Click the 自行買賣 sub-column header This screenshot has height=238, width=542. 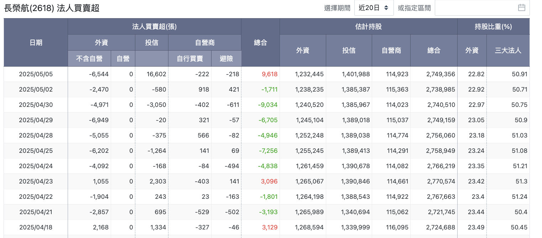[x=190, y=58]
